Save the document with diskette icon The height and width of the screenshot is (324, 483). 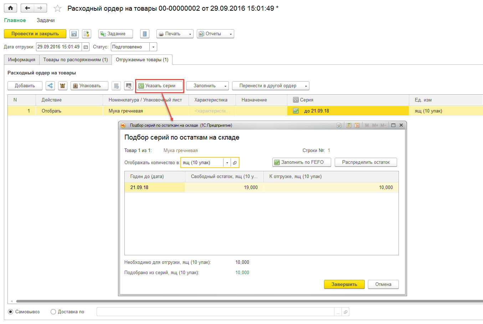pos(74,34)
